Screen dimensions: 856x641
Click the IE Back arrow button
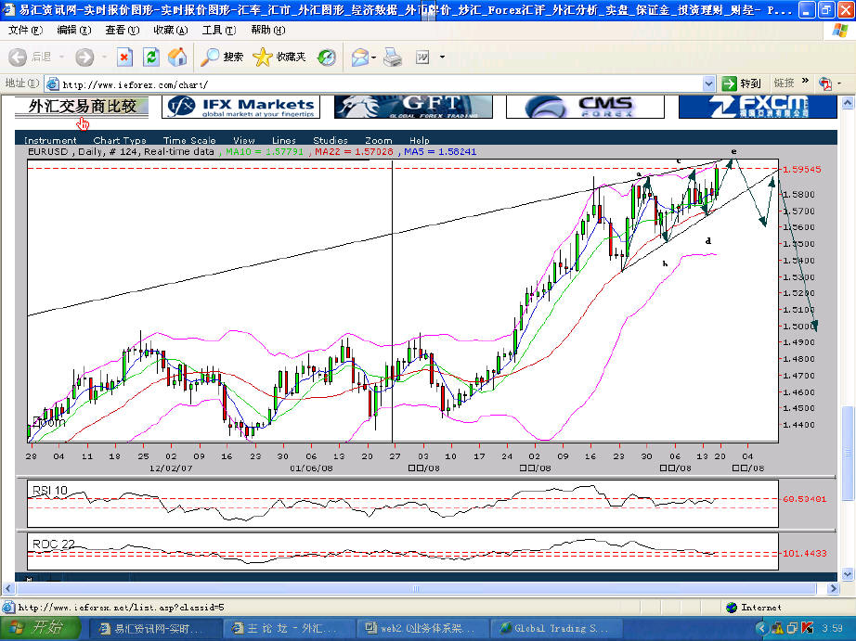pos(18,57)
